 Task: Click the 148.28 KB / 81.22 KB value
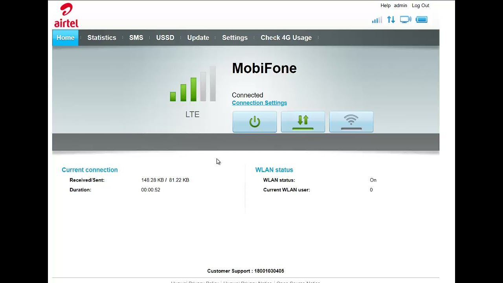click(165, 180)
